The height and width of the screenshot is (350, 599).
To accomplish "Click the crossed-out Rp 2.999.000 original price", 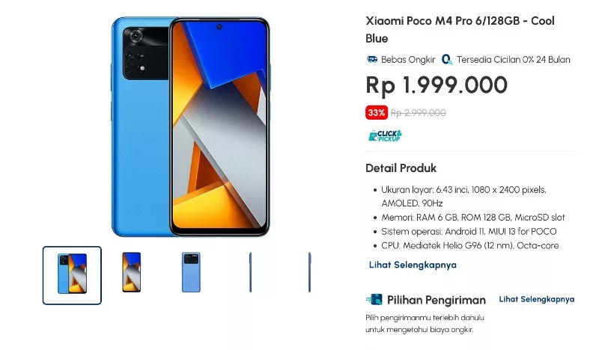I will tap(419, 113).
